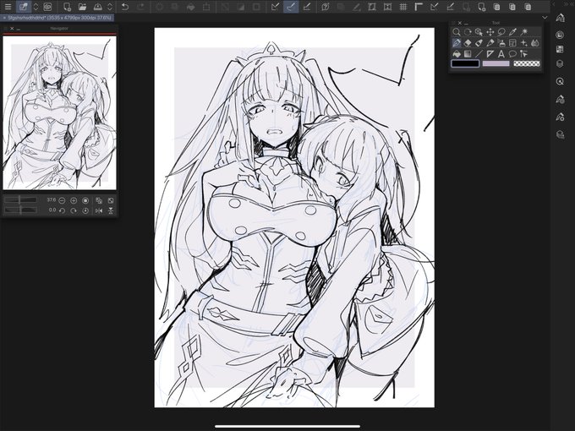This screenshot has height=431, width=575.
Task: Open file folder icon in command bar
Action: pos(82,7)
